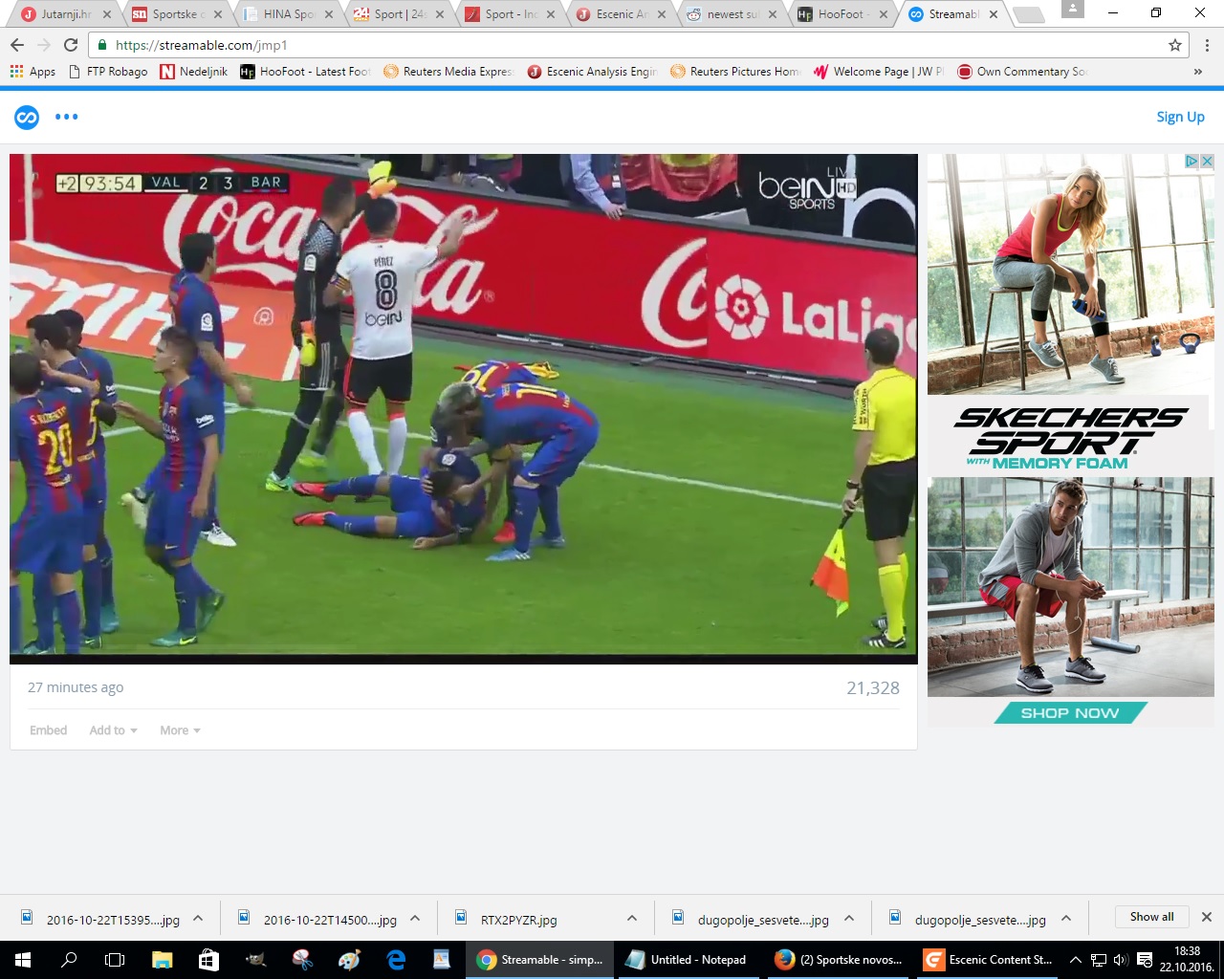Select the Notepad taskbar icon
The image size is (1224, 979).
[688, 959]
